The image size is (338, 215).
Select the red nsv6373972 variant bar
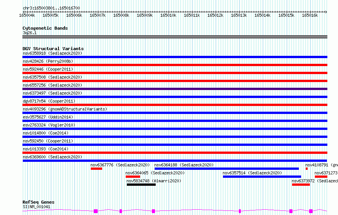point(301,185)
